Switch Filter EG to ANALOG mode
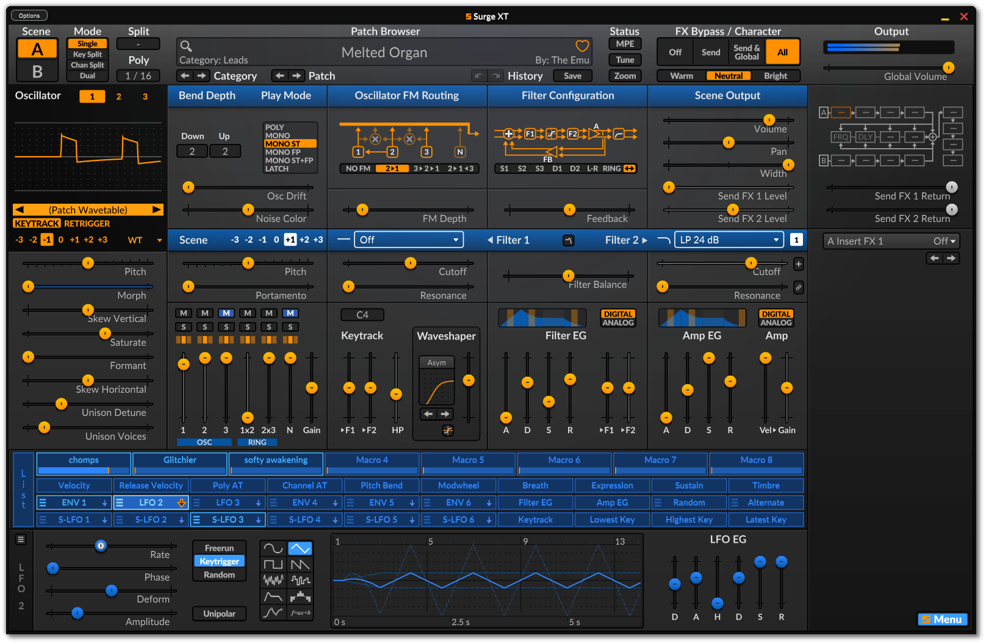 (618, 323)
